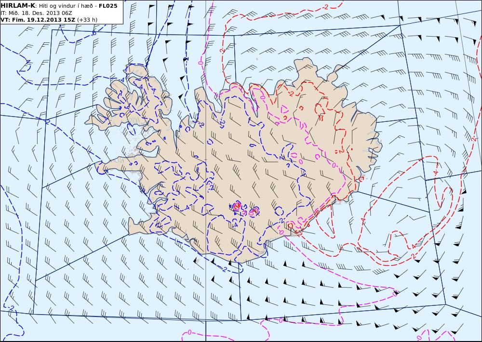Viewport: 482px width, 342px height.
Task: Select the 'IT: Mið. 18. Des. 2013 06Z' line
Action: click(36, 13)
